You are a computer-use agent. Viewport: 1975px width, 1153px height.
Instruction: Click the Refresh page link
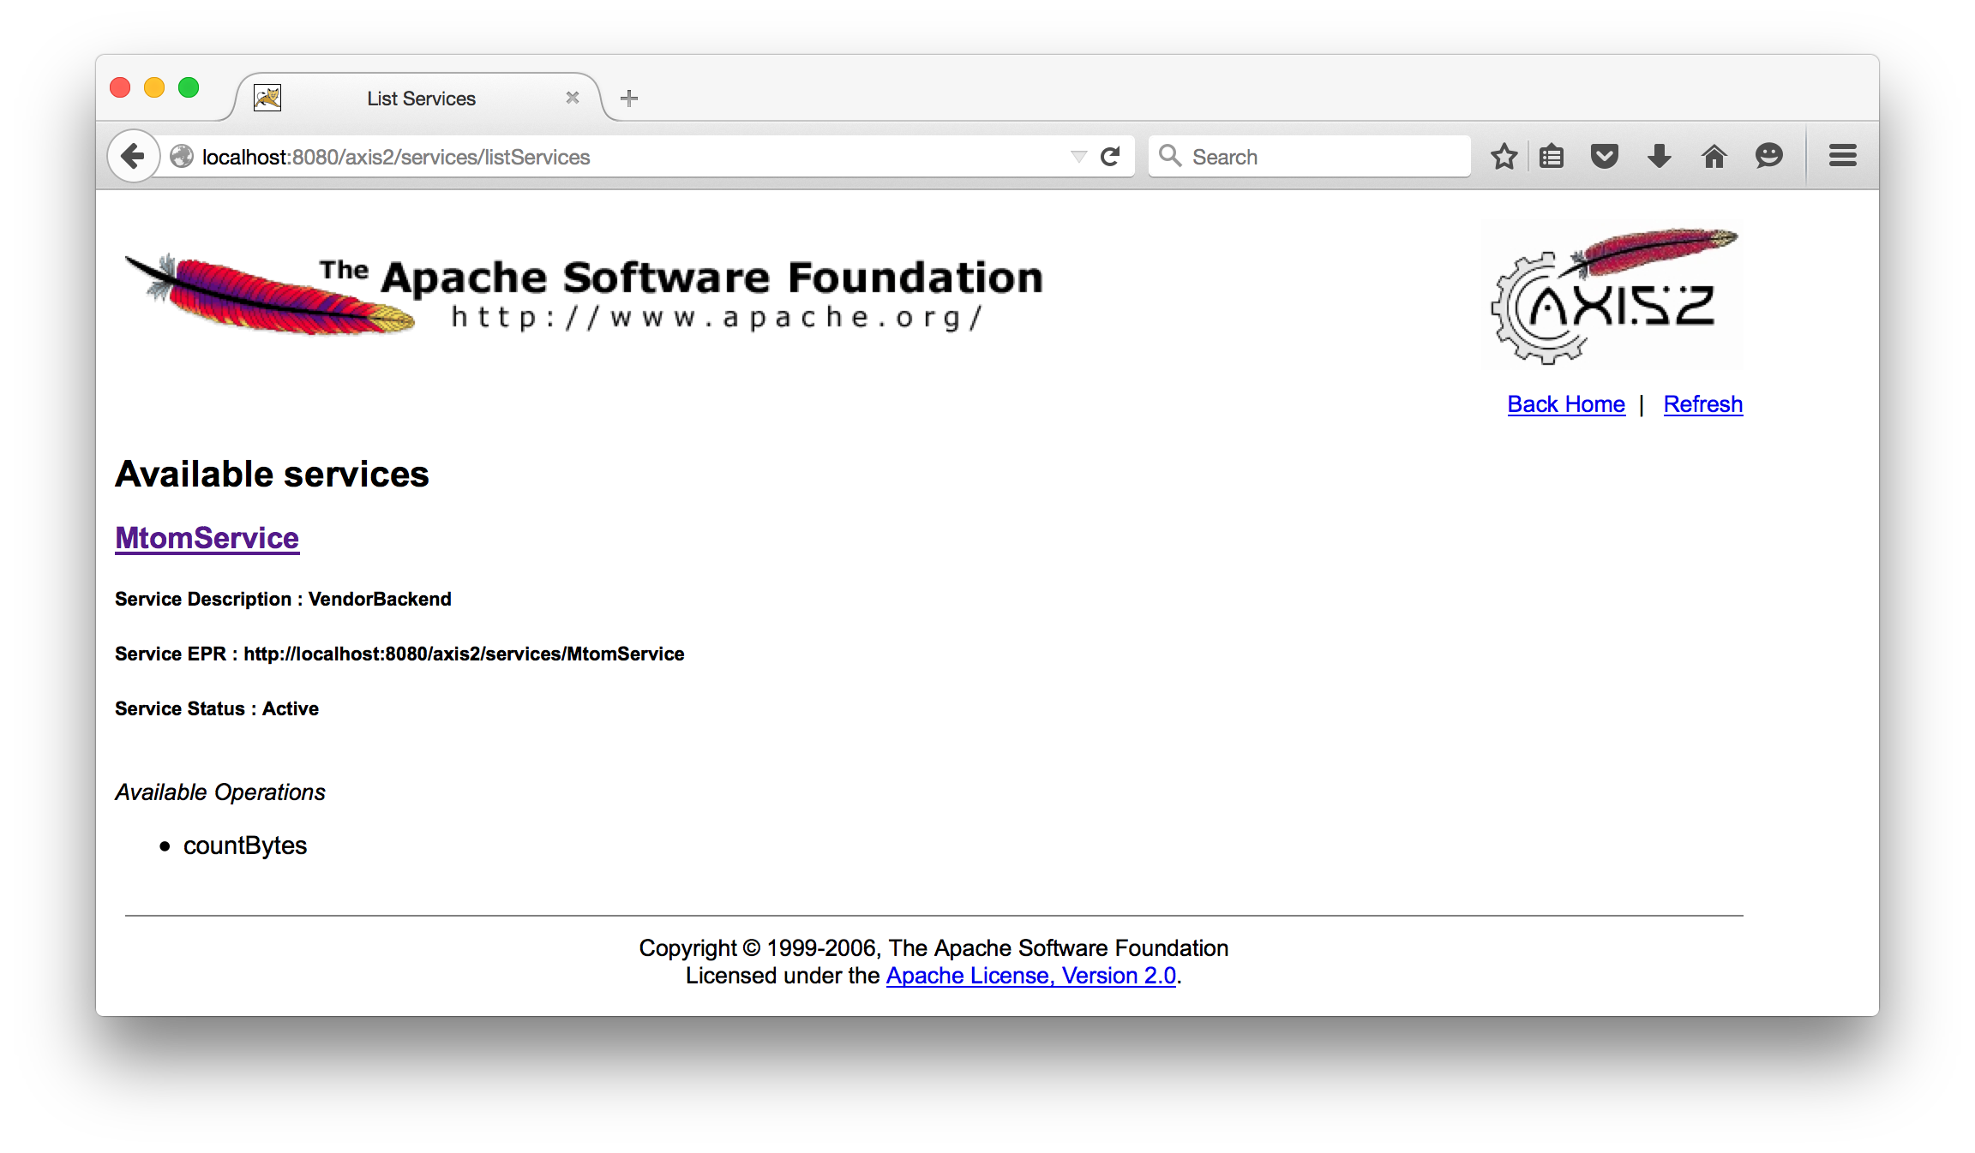tap(1702, 404)
